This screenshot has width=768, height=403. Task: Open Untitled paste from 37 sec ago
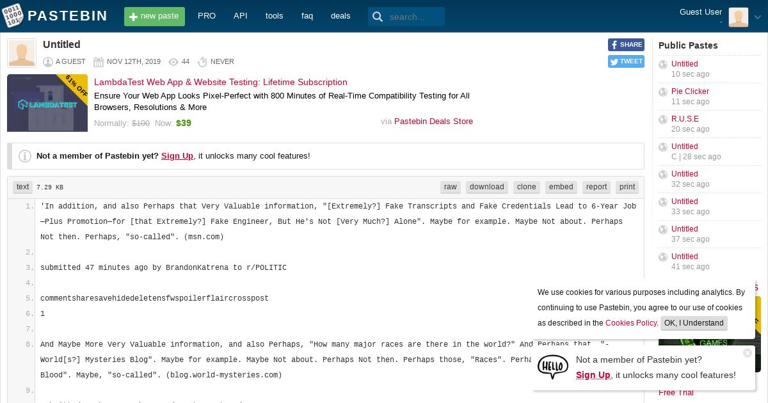click(684, 229)
